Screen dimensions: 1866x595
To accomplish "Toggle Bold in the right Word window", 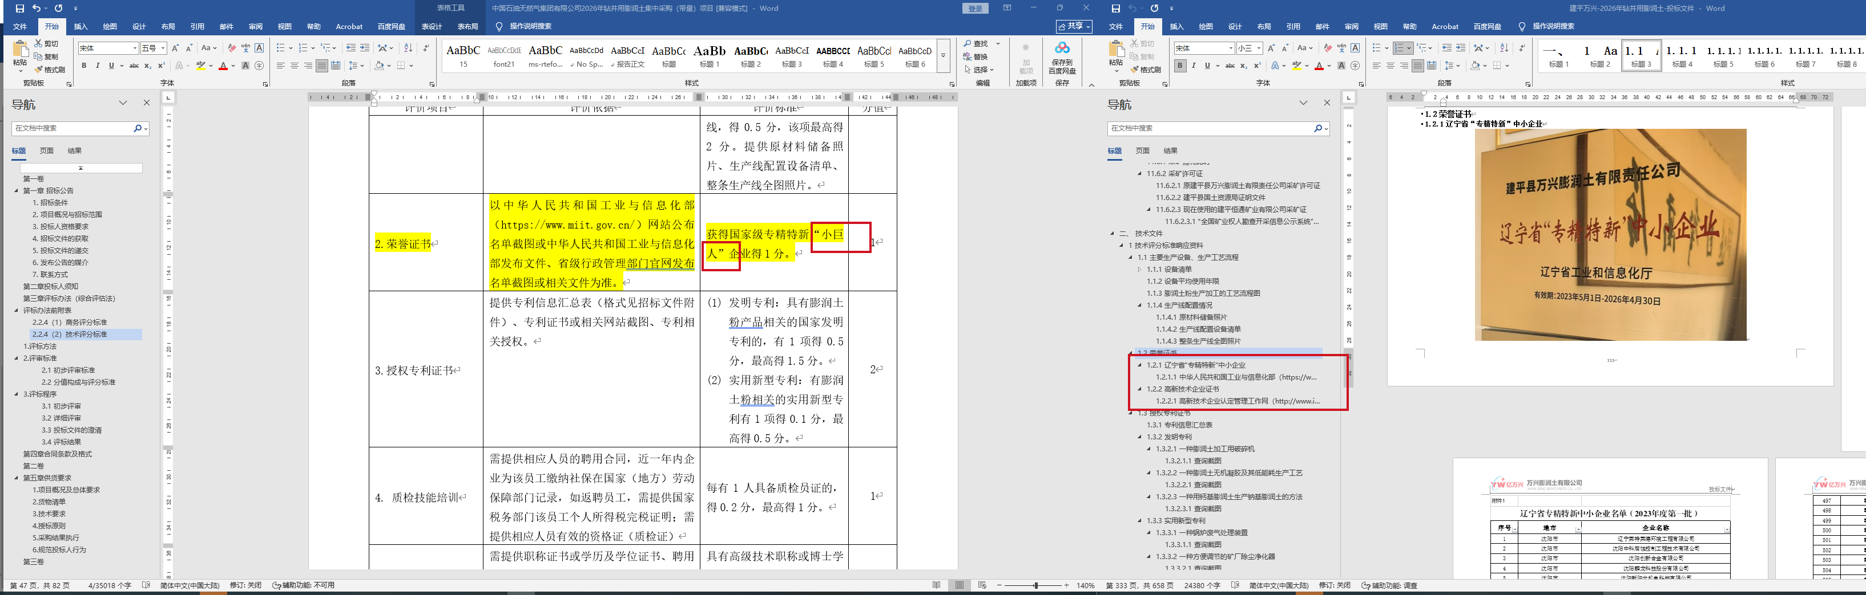I will click(1180, 66).
